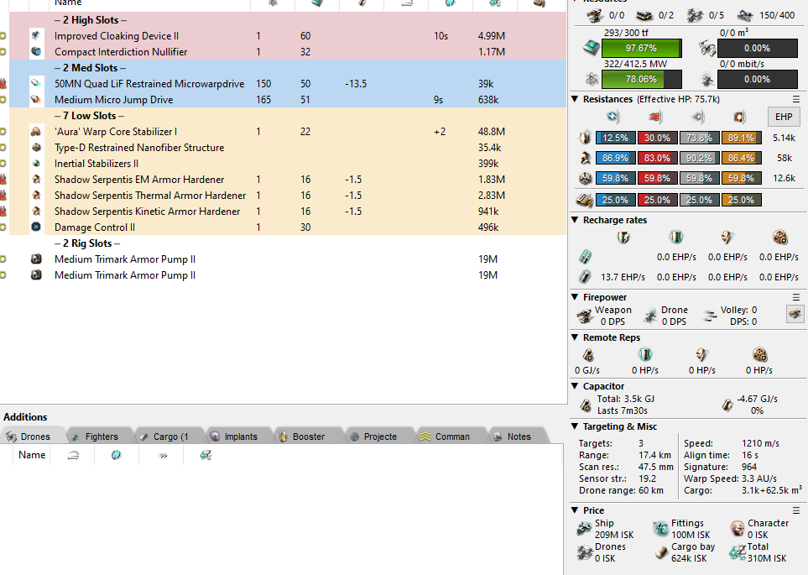Collapse the Resistances section
Screen dimensions: 808x575
(575, 99)
